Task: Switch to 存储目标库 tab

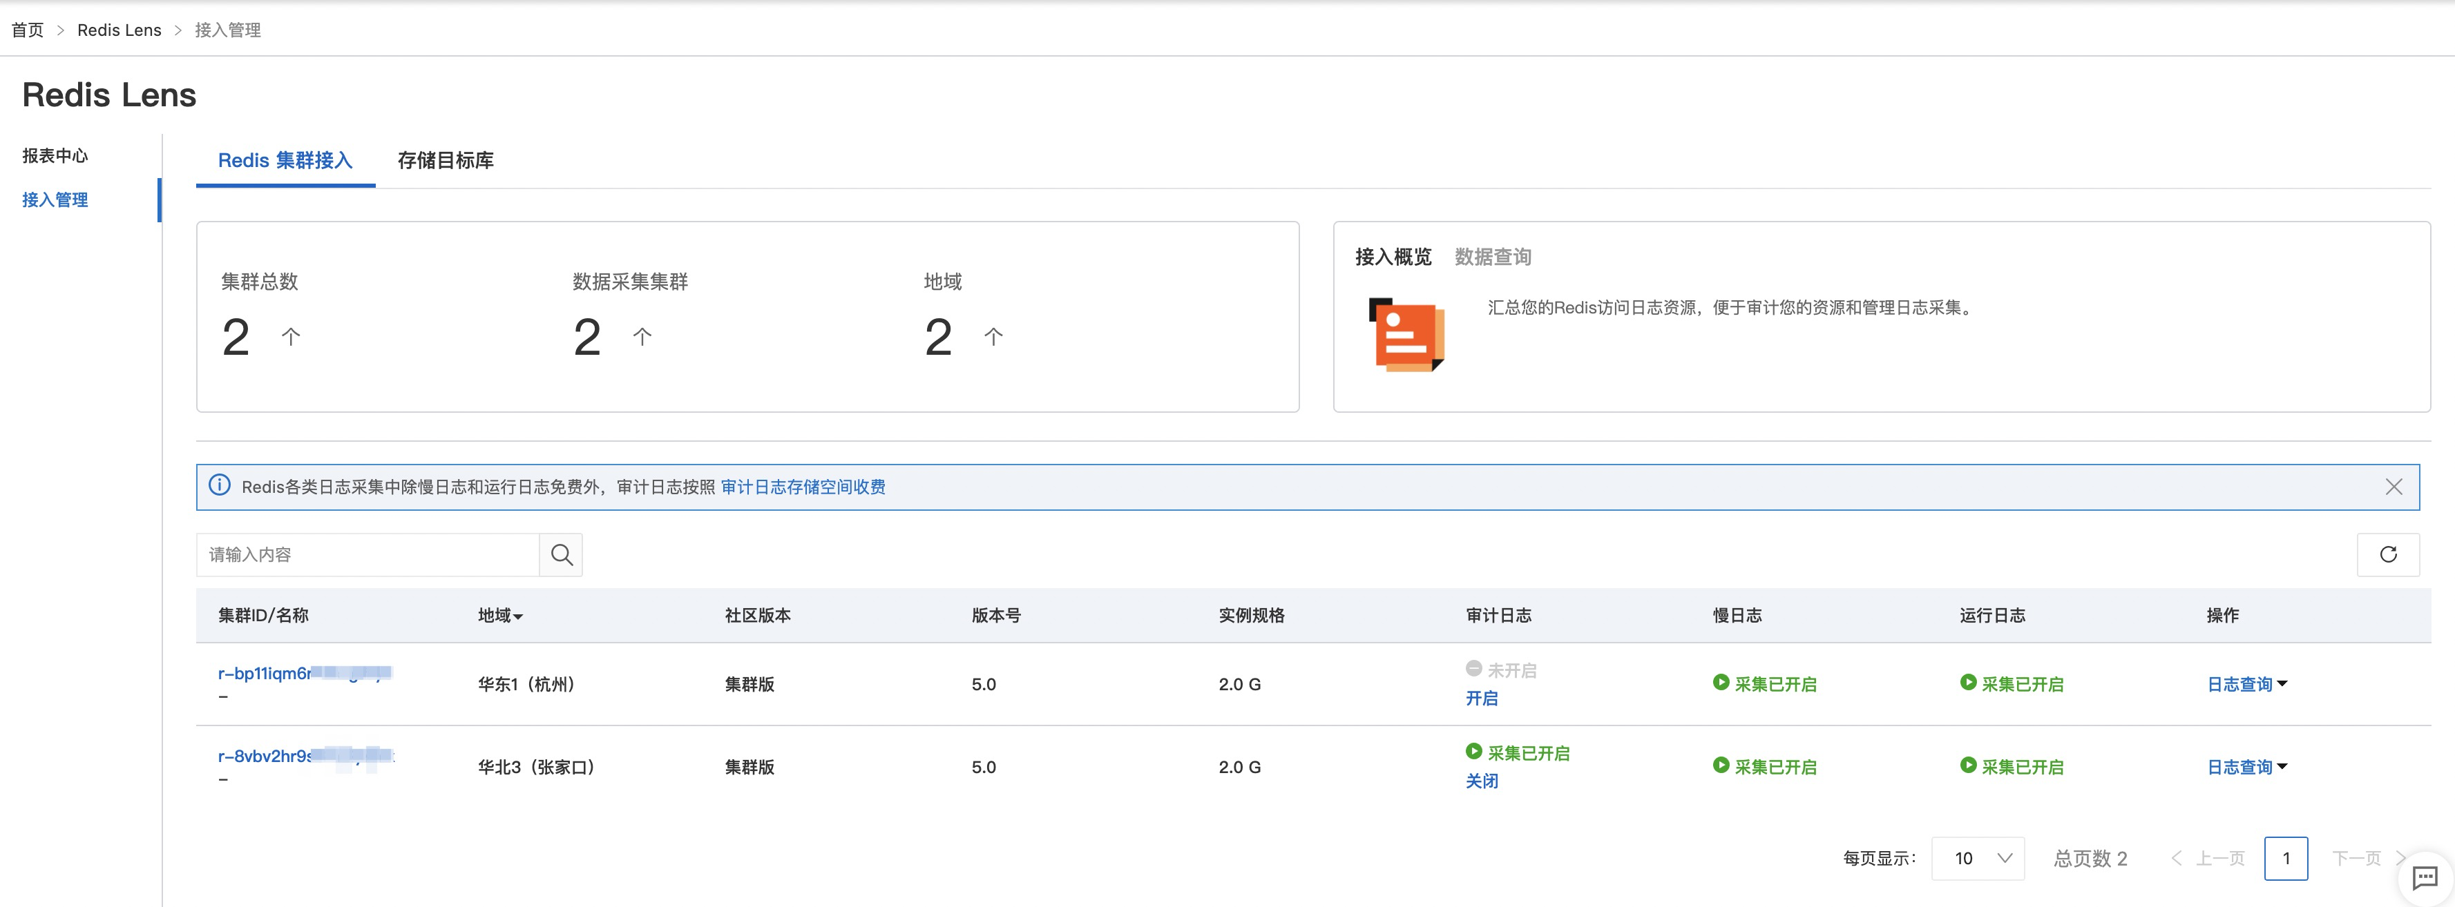Action: (x=445, y=160)
